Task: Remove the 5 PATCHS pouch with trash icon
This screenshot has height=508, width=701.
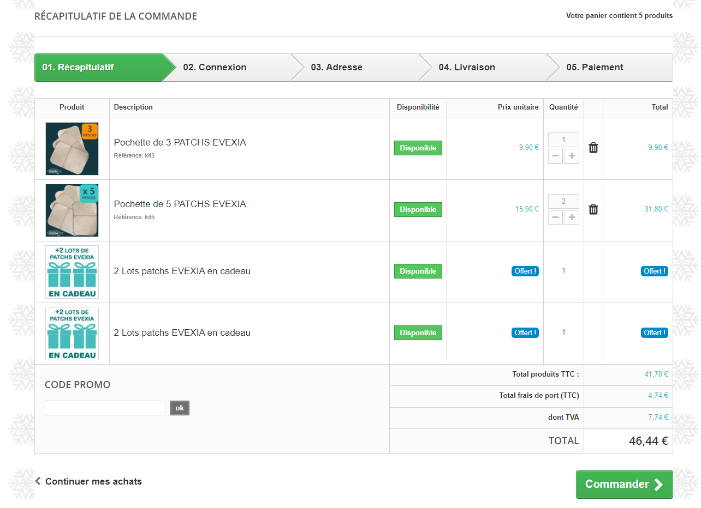Action: (x=593, y=209)
